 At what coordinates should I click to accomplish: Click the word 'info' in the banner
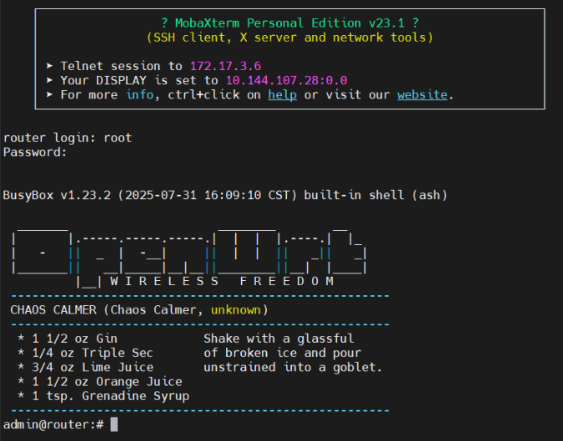point(139,95)
